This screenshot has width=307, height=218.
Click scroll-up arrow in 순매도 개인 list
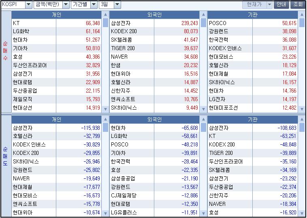106,119
